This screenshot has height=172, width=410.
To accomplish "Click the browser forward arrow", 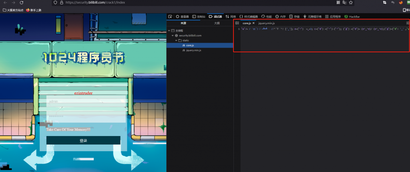I will (13, 3).
